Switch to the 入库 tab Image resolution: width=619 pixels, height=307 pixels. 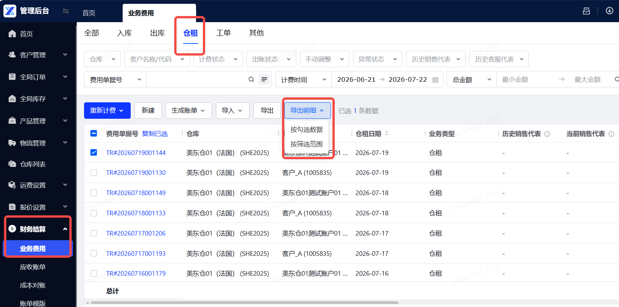(125, 33)
